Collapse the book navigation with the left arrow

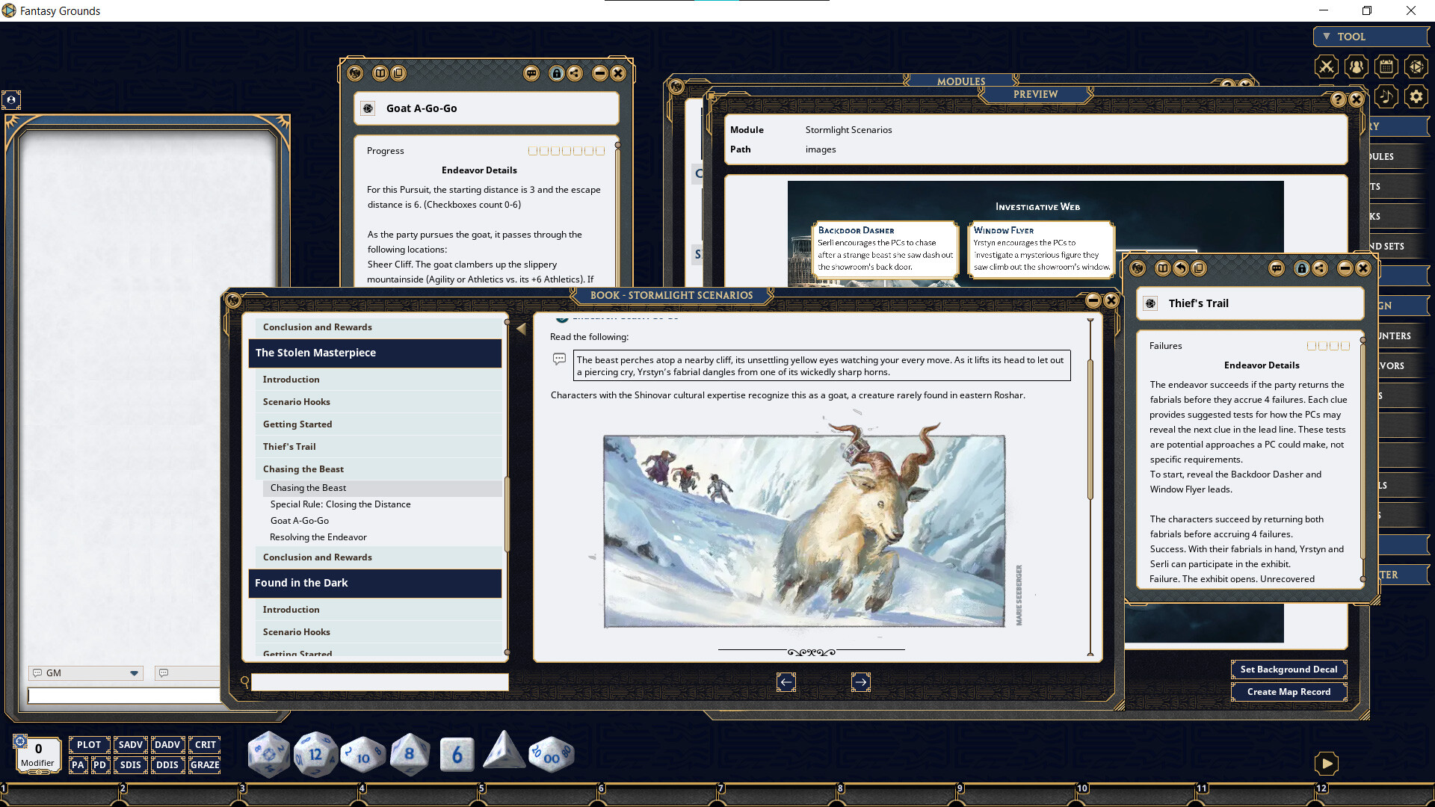click(521, 328)
